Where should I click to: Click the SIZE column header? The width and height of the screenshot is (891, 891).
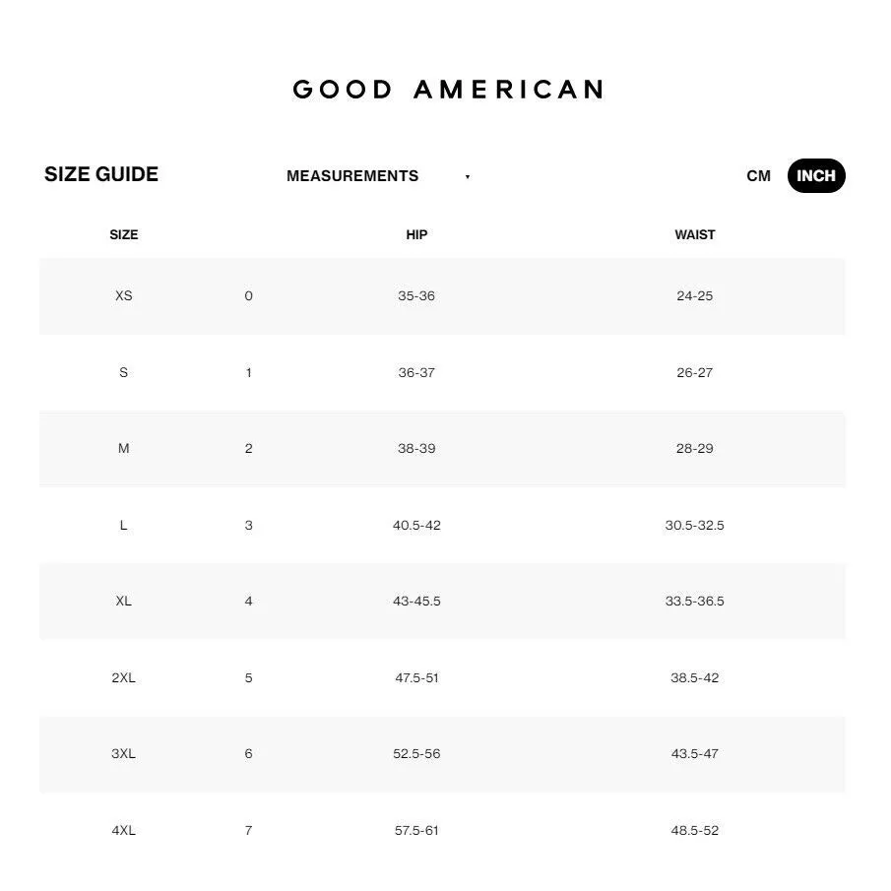pyautogui.click(x=124, y=235)
